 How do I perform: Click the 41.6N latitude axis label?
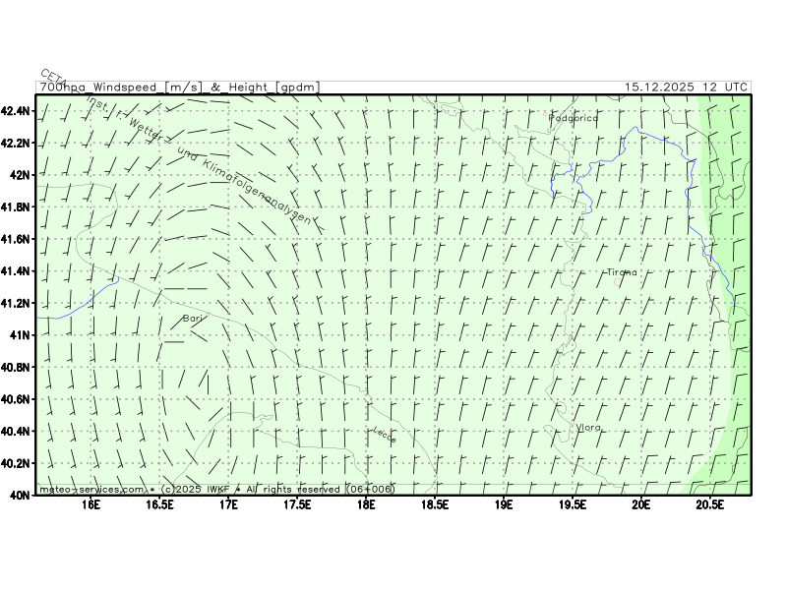pos(17,239)
